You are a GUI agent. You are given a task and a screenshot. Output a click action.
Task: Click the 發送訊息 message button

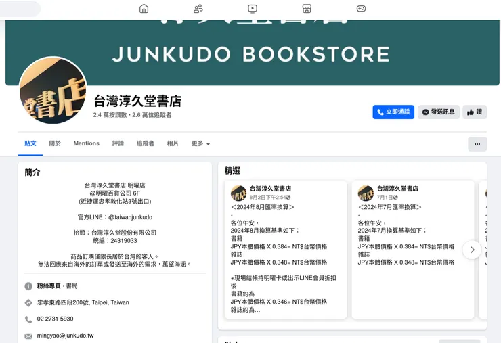point(439,112)
